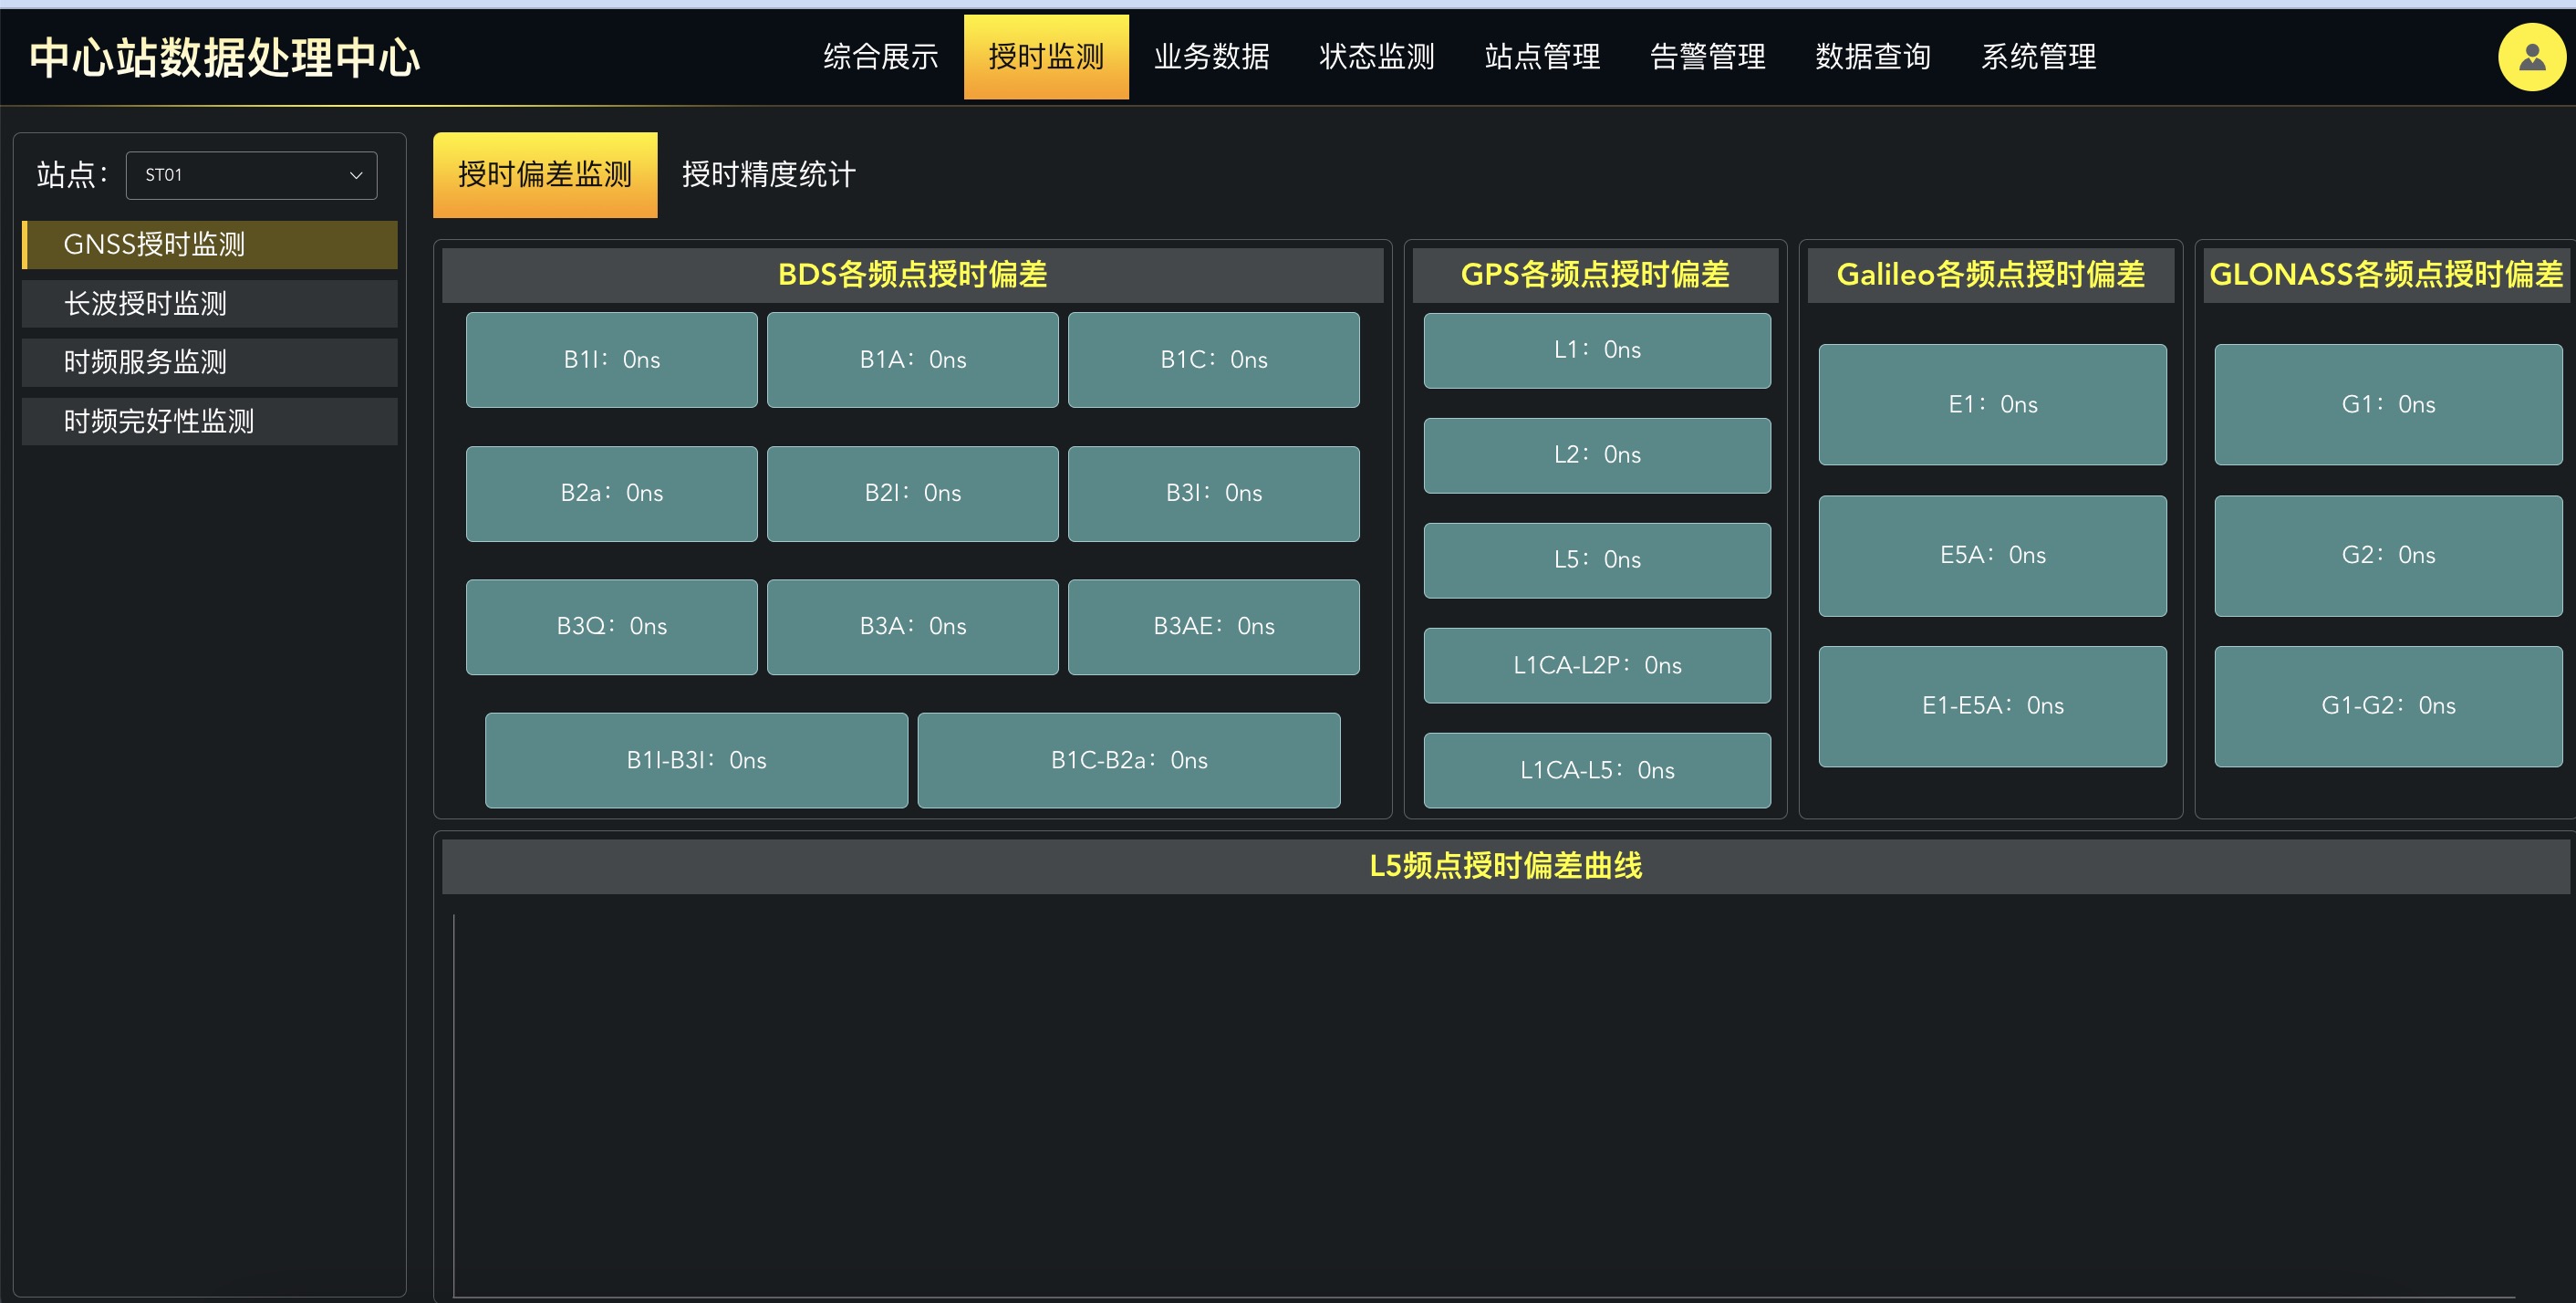
Task: Open 告警管理 menu
Action: coord(1707,57)
